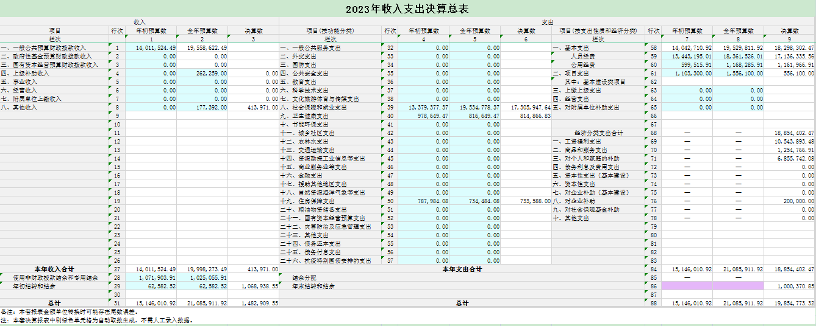This screenshot has height=326, width=816.
Task: Select cell with value 14,011,524.49 in row 1
Action: (x=151, y=47)
